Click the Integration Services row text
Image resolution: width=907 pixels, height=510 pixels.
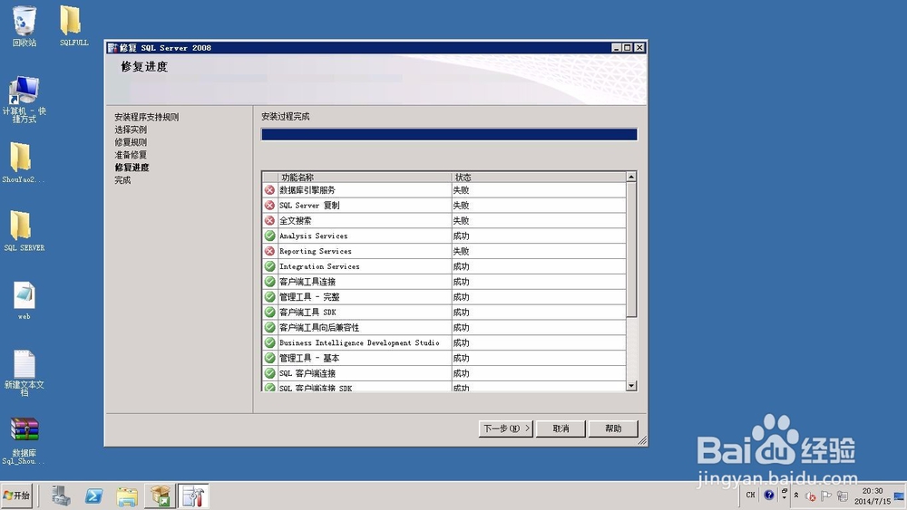319,266
